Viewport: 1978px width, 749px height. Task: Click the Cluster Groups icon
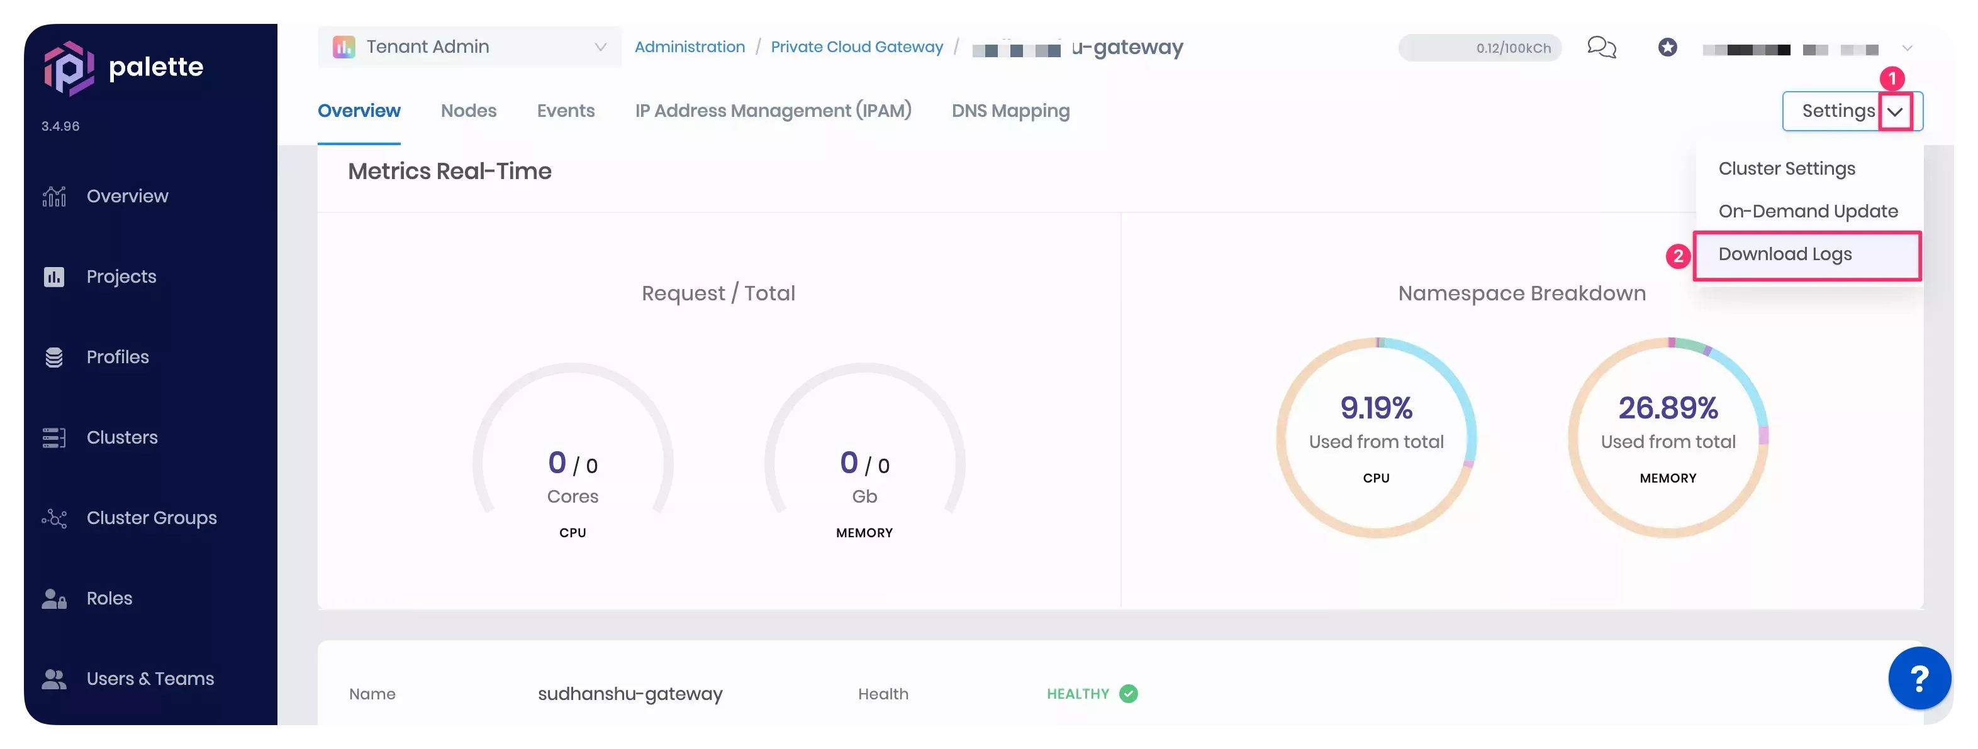tap(53, 518)
